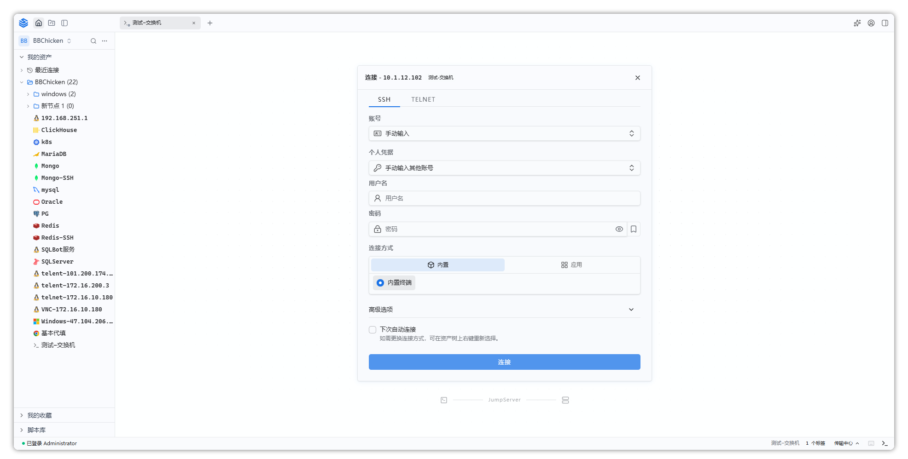The image size is (908, 459).
Task: Select the 内置终端 radio option
Action: (394, 283)
